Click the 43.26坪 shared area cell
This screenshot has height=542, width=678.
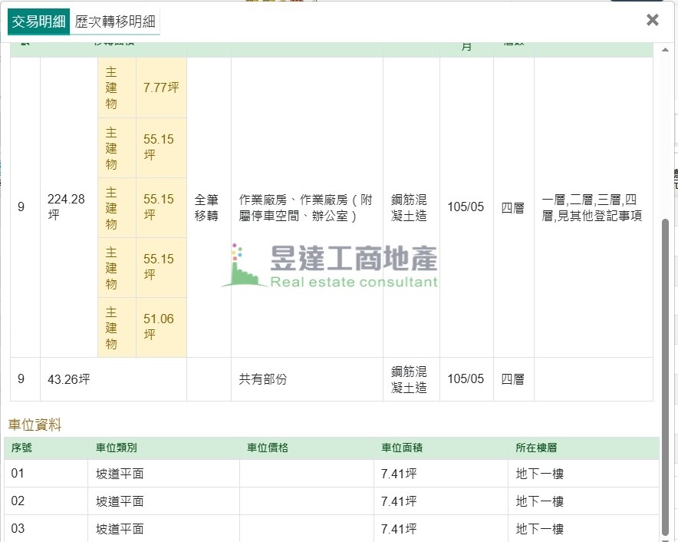tap(69, 379)
